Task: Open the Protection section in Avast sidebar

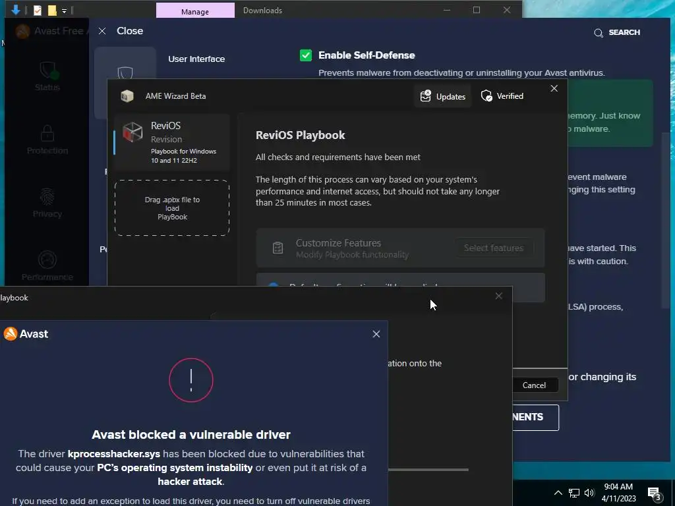Action: (47, 140)
